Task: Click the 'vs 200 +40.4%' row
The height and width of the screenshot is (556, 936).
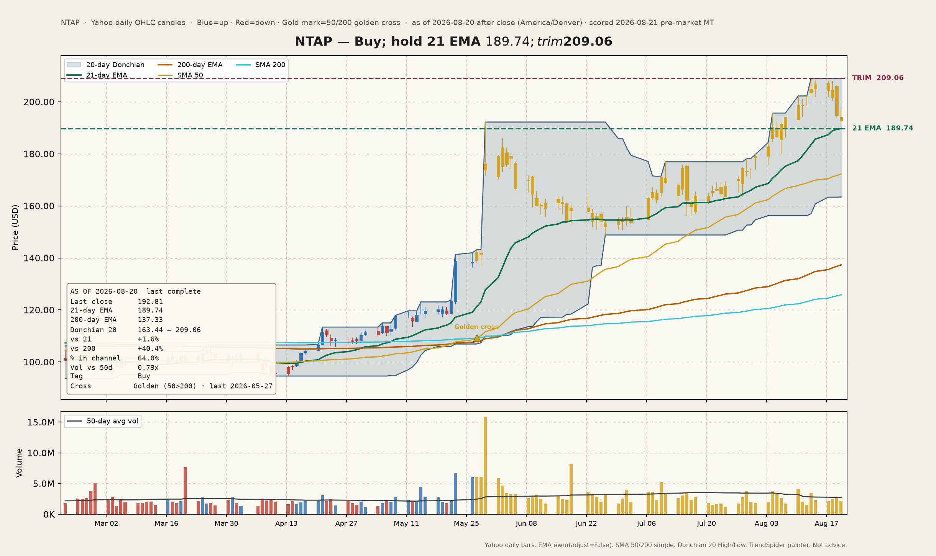Action: [x=117, y=348]
